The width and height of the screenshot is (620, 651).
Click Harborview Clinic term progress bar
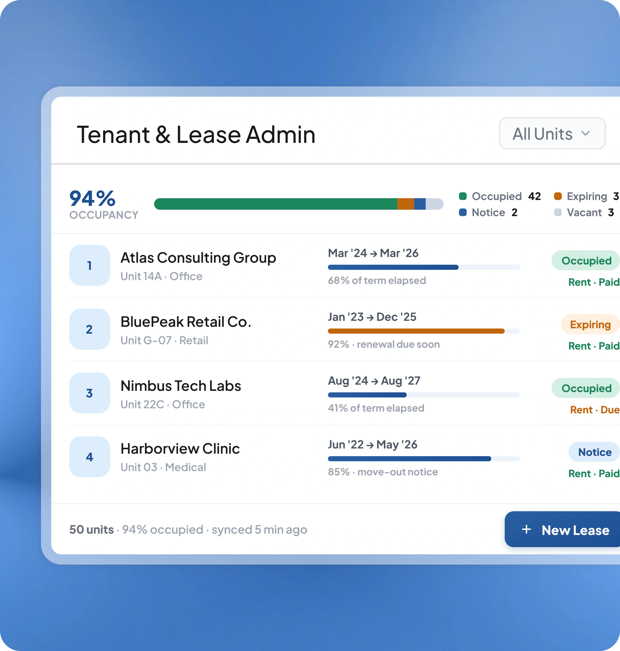[424, 458]
